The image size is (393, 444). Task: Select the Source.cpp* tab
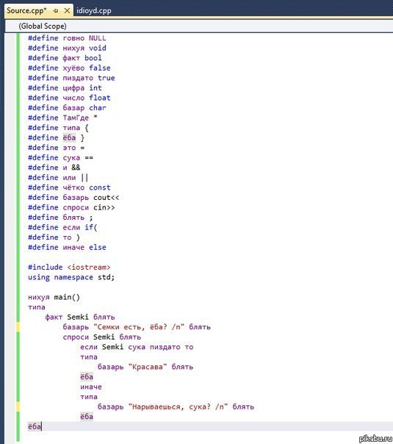click(26, 11)
